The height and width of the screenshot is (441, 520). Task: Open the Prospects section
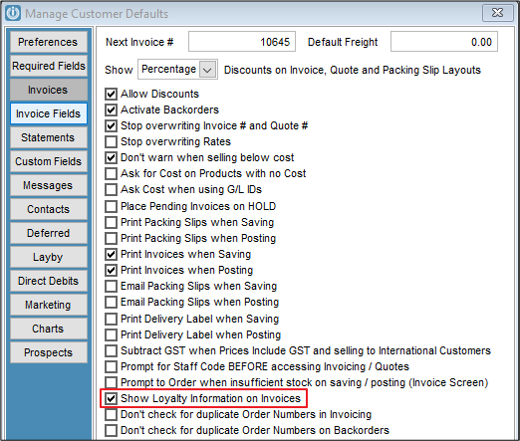49,352
